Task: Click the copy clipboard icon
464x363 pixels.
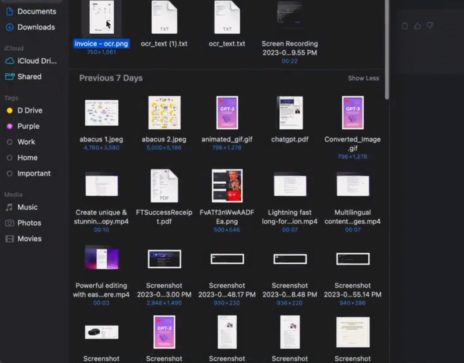Action: click(405, 26)
